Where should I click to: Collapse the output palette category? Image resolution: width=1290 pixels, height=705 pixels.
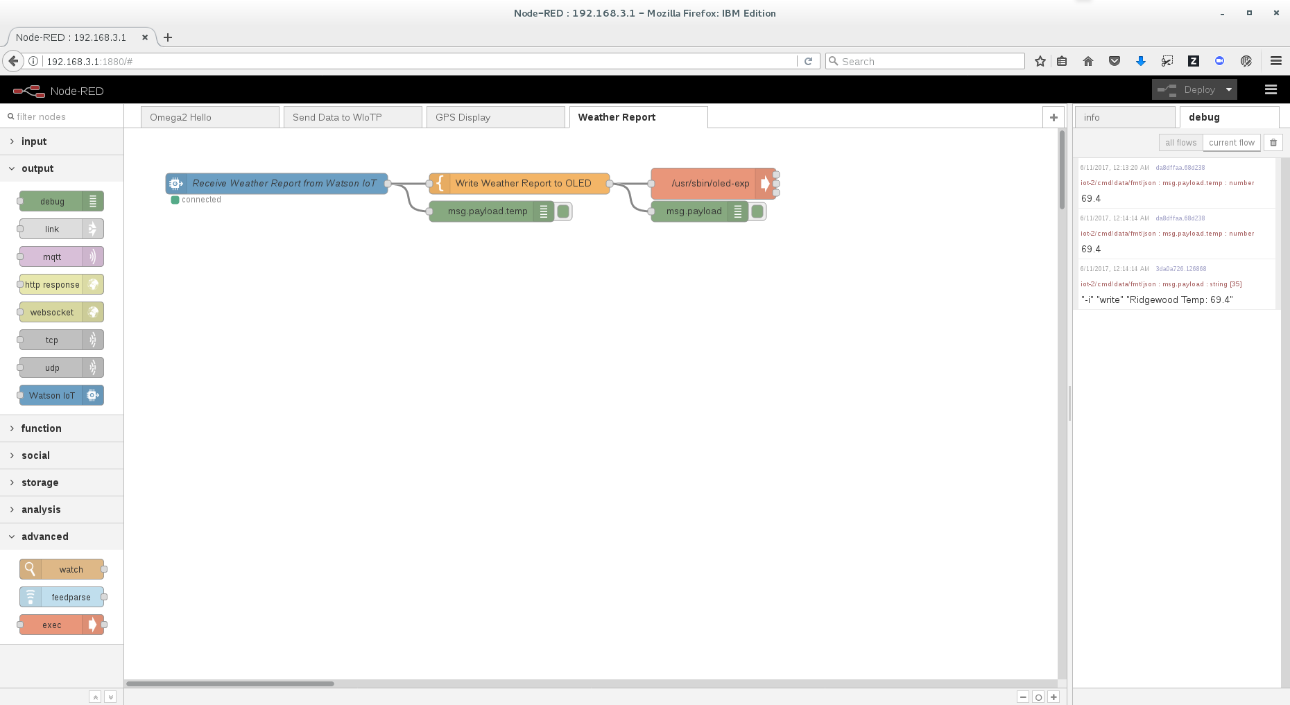pos(62,168)
